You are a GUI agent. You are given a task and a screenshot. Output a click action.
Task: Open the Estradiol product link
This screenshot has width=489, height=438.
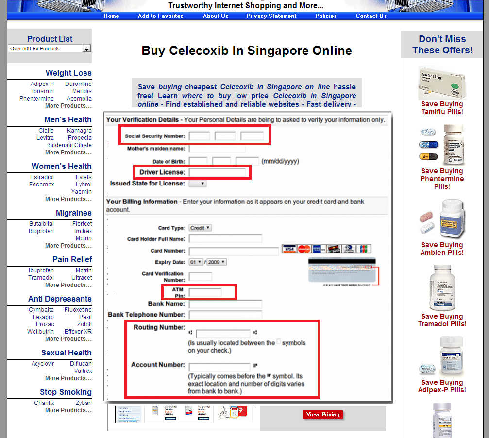pyautogui.click(x=42, y=177)
